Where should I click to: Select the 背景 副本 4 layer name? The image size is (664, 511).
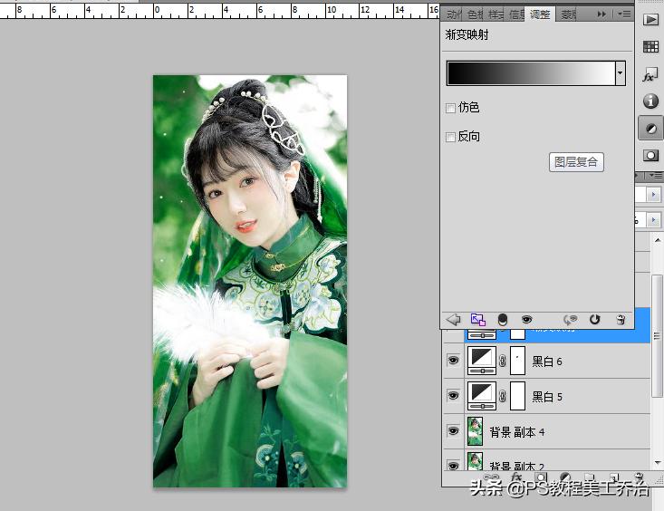pos(517,432)
